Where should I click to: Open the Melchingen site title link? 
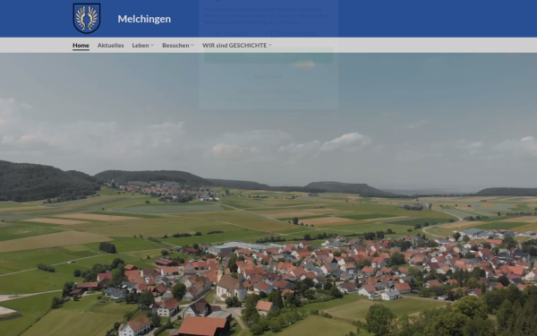(144, 19)
